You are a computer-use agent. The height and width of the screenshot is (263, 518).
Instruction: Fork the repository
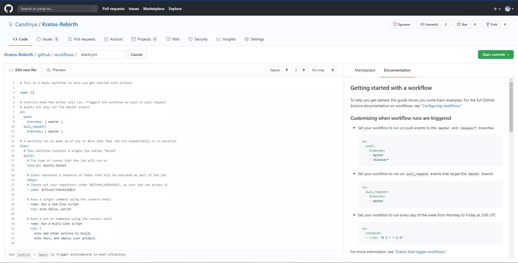pyautogui.click(x=491, y=24)
